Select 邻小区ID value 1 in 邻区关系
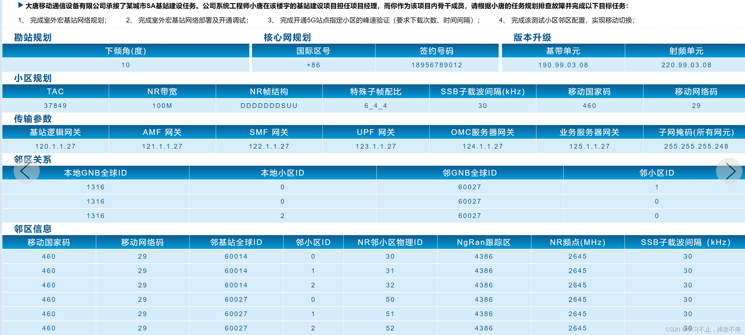The width and height of the screenshot is (745, 335). [657, 187]
